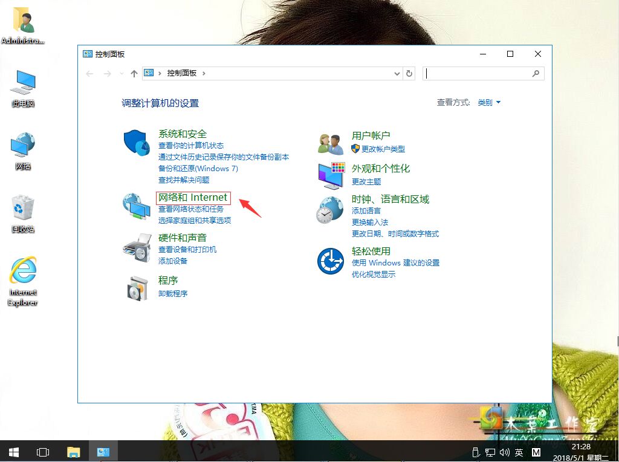
Task: Open Task View on the taskbar
Action: (x=43, y=452)
